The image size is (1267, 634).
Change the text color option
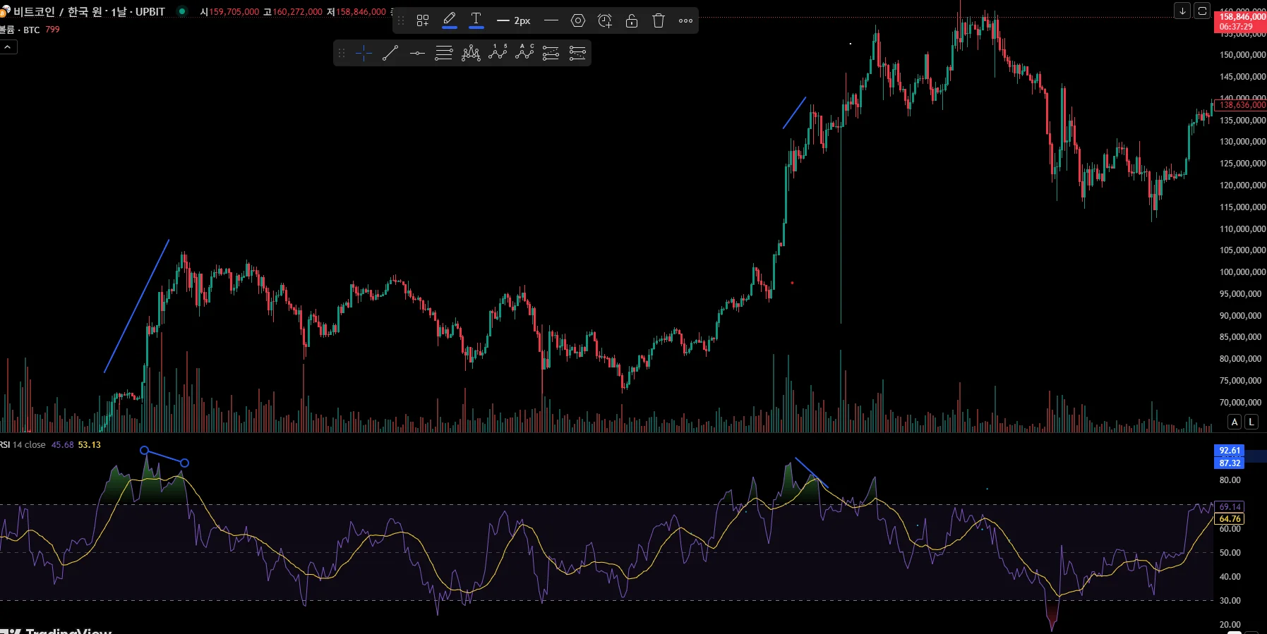[x=476, y=20]
